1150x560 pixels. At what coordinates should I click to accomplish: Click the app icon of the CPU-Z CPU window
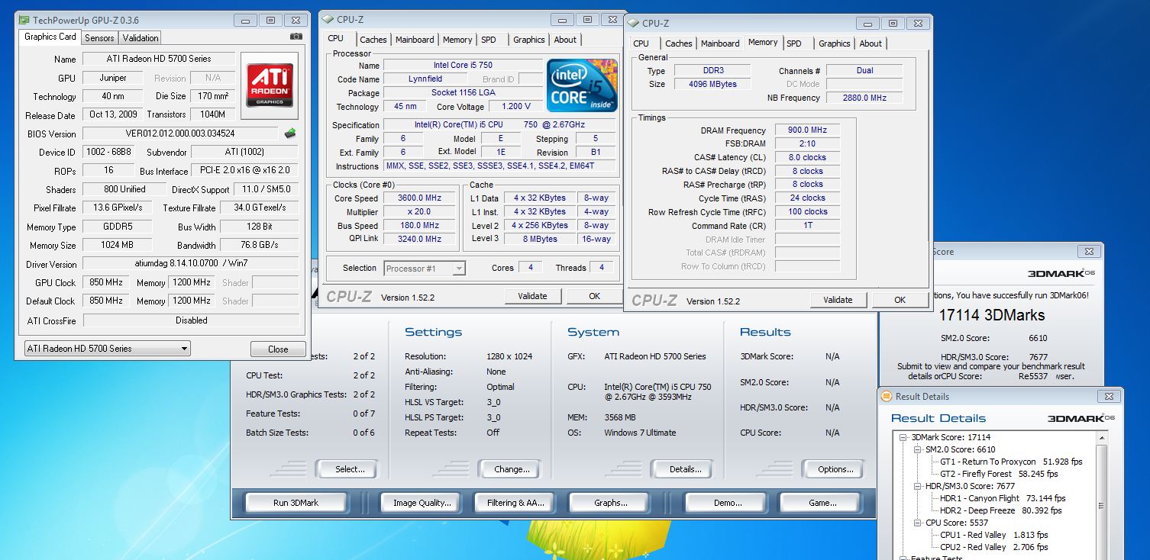[328, 20]
